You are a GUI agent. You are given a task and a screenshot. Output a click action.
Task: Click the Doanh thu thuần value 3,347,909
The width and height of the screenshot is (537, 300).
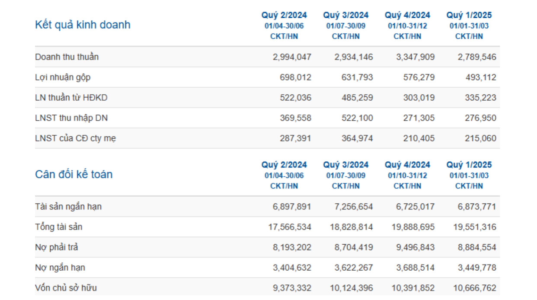click(x=416, y=57)
